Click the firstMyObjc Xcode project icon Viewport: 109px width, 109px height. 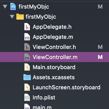point(13,7)
